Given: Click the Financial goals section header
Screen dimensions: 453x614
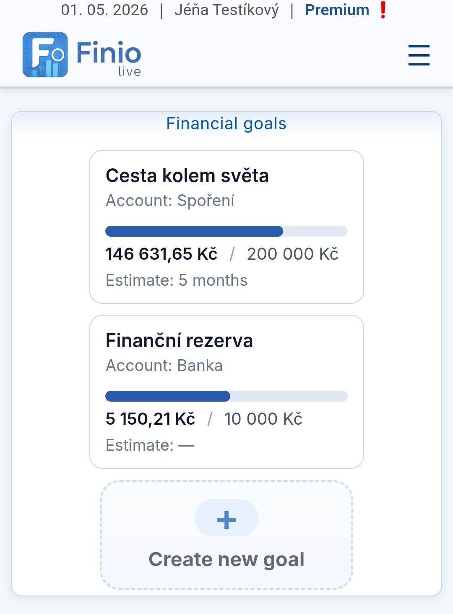Looking at the screenshot, I should pos(226,124).
